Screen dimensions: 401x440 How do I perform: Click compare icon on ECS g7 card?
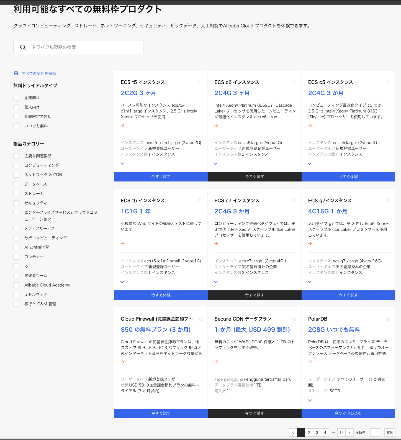click(x=388, y=200)
